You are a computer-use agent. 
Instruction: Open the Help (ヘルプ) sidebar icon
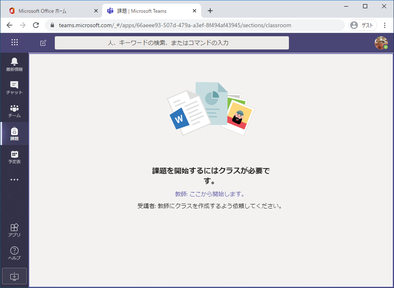(14, 253)
